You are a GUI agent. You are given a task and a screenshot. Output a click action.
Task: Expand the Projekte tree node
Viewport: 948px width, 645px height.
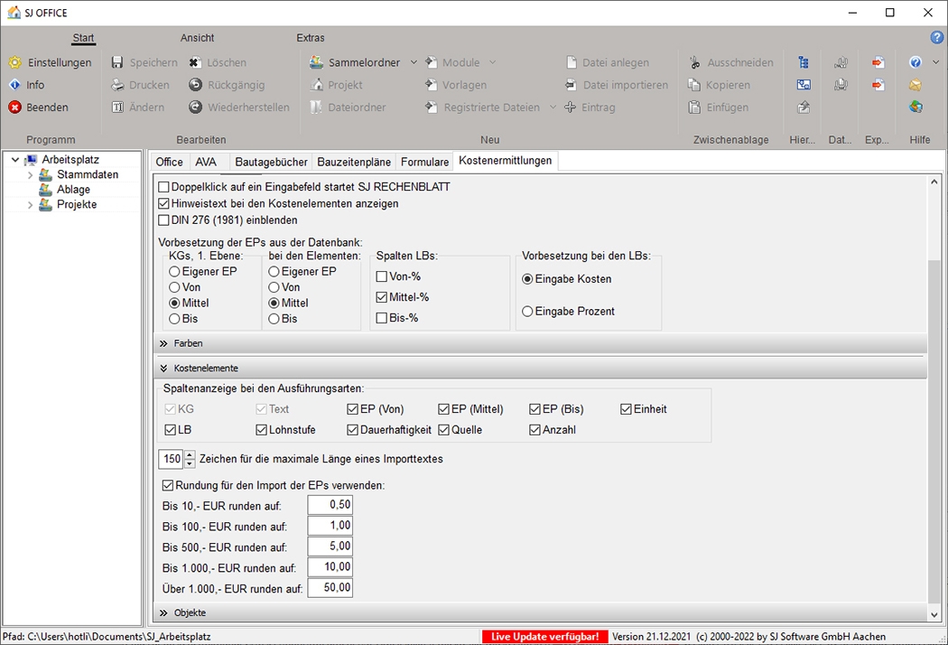(x=30, y=205)
